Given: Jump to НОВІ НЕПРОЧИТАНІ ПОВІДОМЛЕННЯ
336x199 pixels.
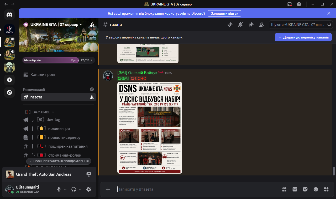Looking at the screenshot, I should [59, 161].
